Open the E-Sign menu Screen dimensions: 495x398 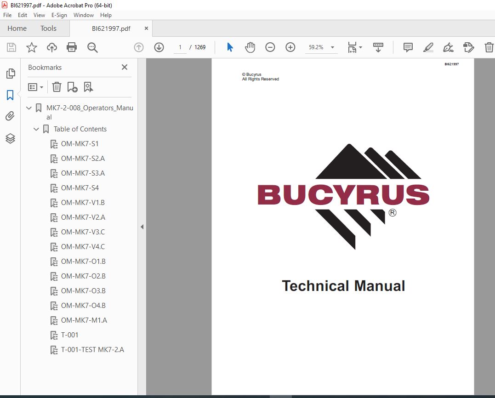(x=59, y=15)
